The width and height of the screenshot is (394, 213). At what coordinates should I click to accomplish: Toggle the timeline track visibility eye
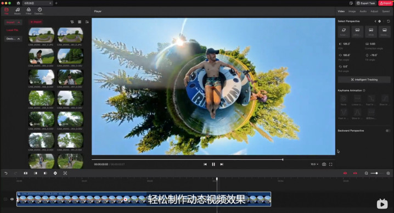[x=12, y=199]
